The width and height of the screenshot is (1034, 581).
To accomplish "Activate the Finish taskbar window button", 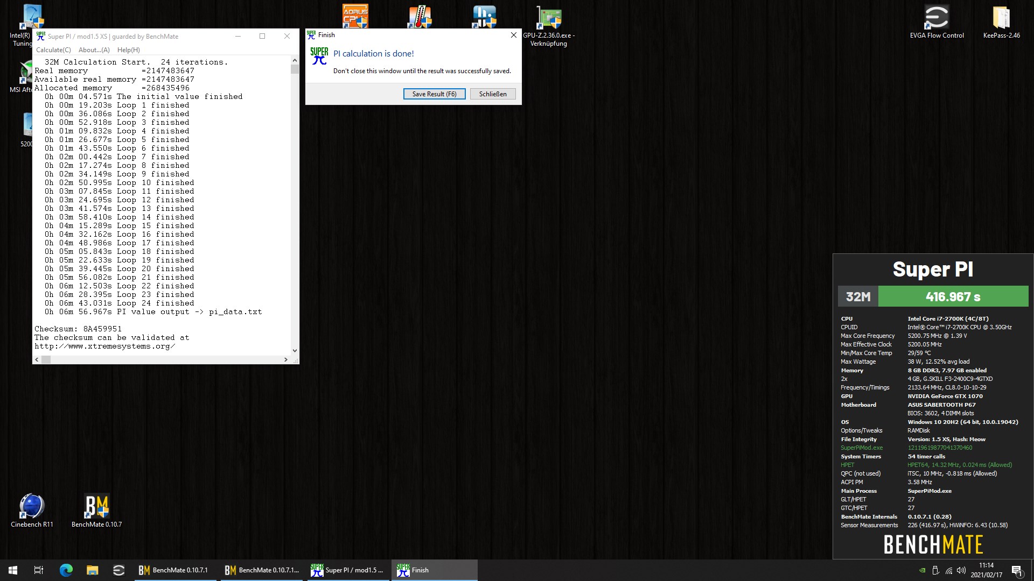I will tap(434, 570).
